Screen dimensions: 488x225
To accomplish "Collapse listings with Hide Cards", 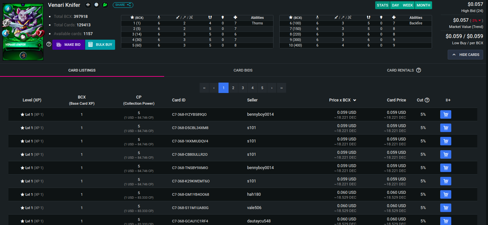I will tap(465, 55).
